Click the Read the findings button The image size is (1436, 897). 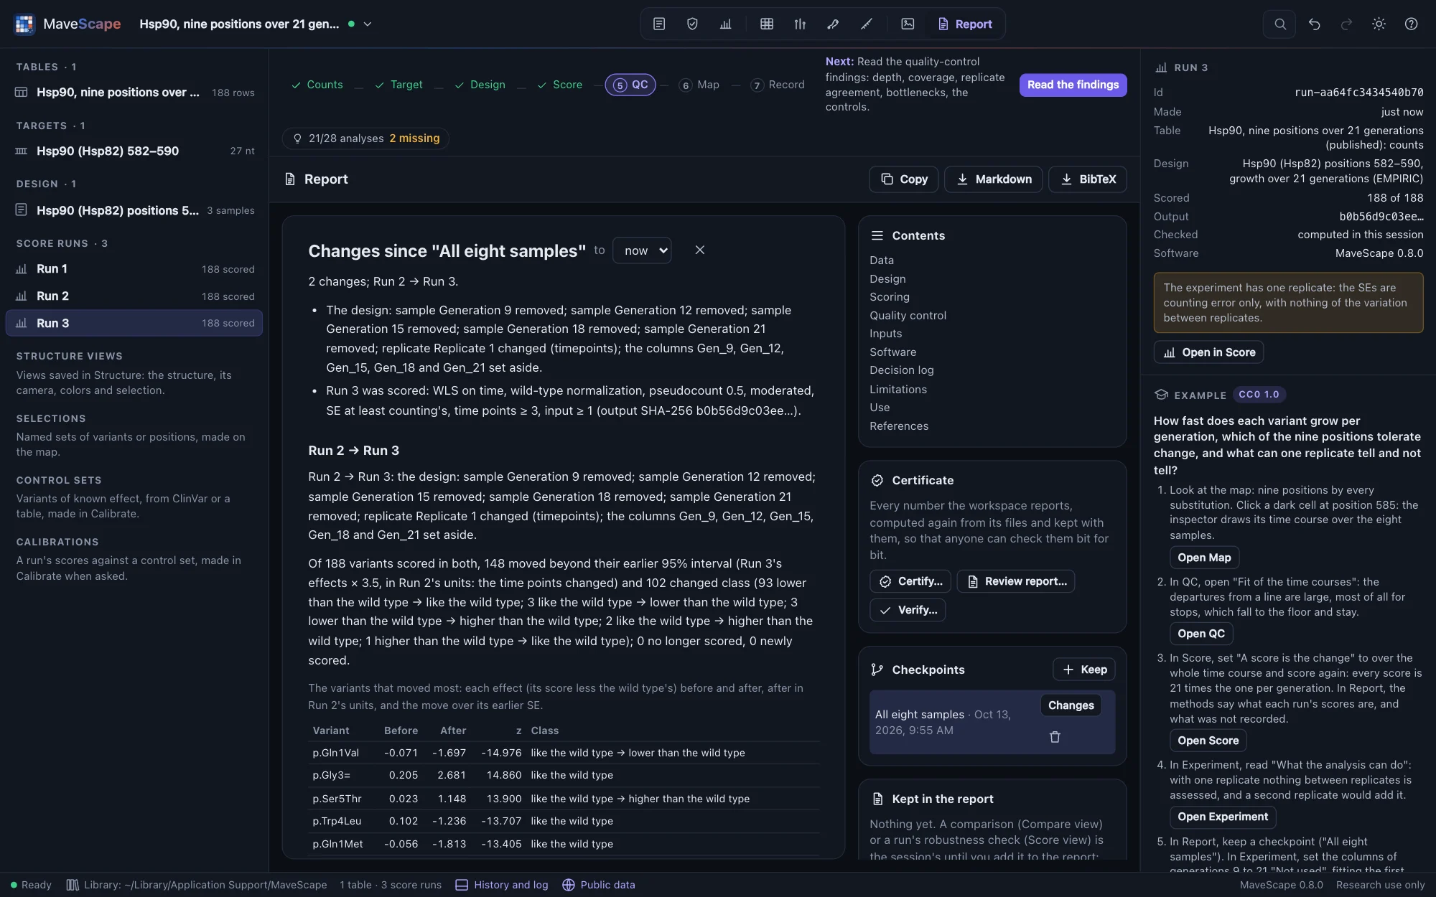pyautogui.click(x=1073, y=85)
